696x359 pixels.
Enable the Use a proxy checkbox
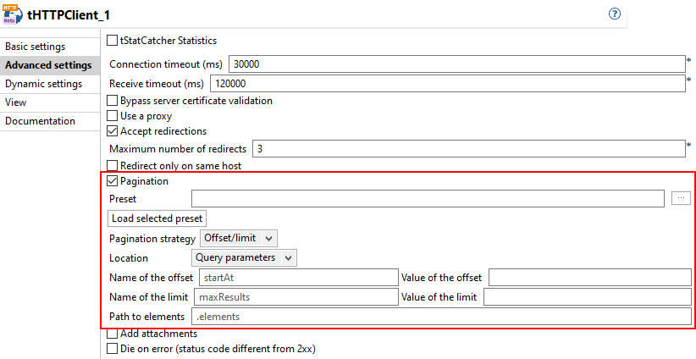coord(113,116)
